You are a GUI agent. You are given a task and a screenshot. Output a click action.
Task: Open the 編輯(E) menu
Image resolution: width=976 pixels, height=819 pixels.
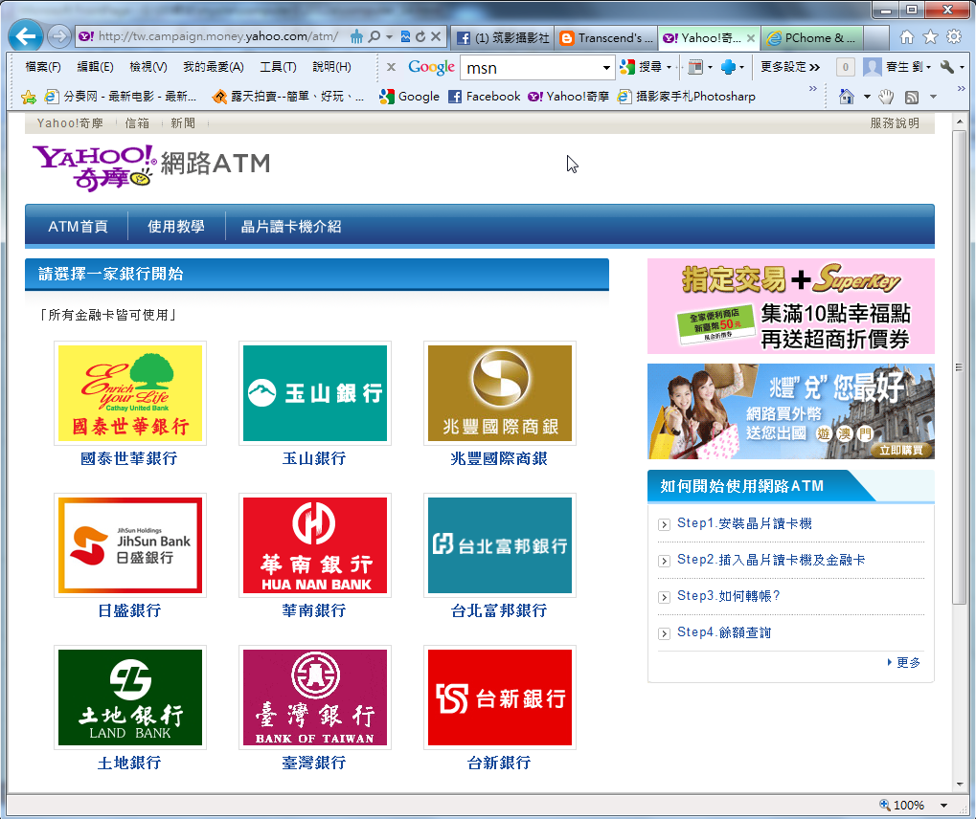95,67
